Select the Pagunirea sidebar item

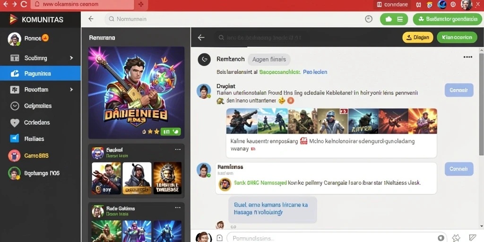pyautogui.click(x=40, y=73)
